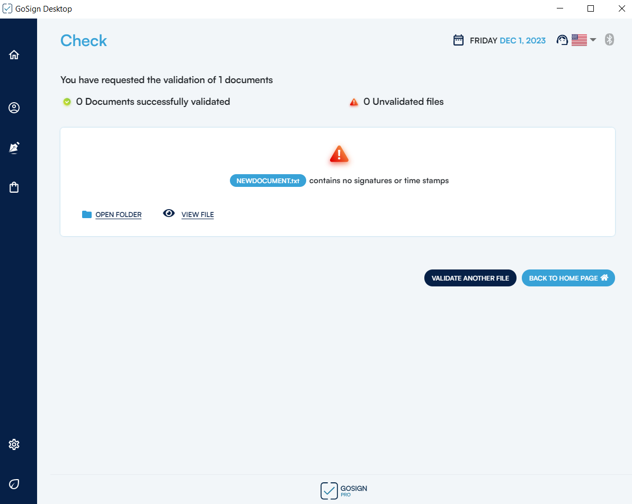Image resolution: width=632 pixels, height=504 pixels.
Task: Click the GoSign Pro logo in the footer
Action: 343,490
